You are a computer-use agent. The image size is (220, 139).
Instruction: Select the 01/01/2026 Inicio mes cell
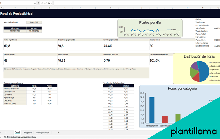point(15,31)
